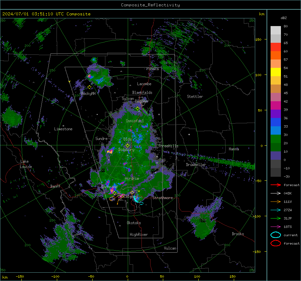Click the intense yellow-magenta storm cell west of Didsbury
This screenshot has height=281, width=301.
point(110,151)
